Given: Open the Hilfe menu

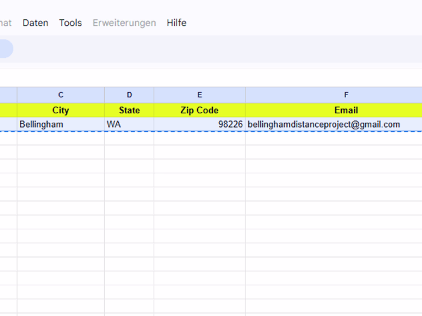Looking at the screenshot, I should click(177, 23).
